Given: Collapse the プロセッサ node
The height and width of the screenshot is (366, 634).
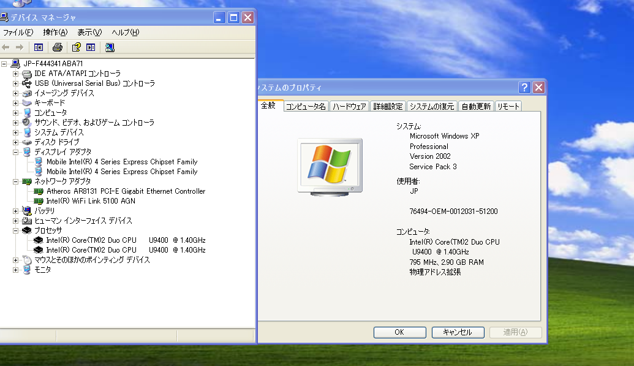Looking at the screenshot, I should [15, 231].
